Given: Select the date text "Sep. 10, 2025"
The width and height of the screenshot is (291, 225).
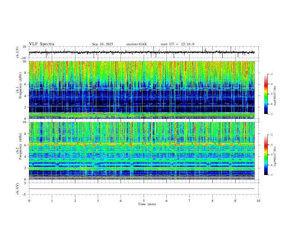Looking at the screenshot, I should pos(103,44).
